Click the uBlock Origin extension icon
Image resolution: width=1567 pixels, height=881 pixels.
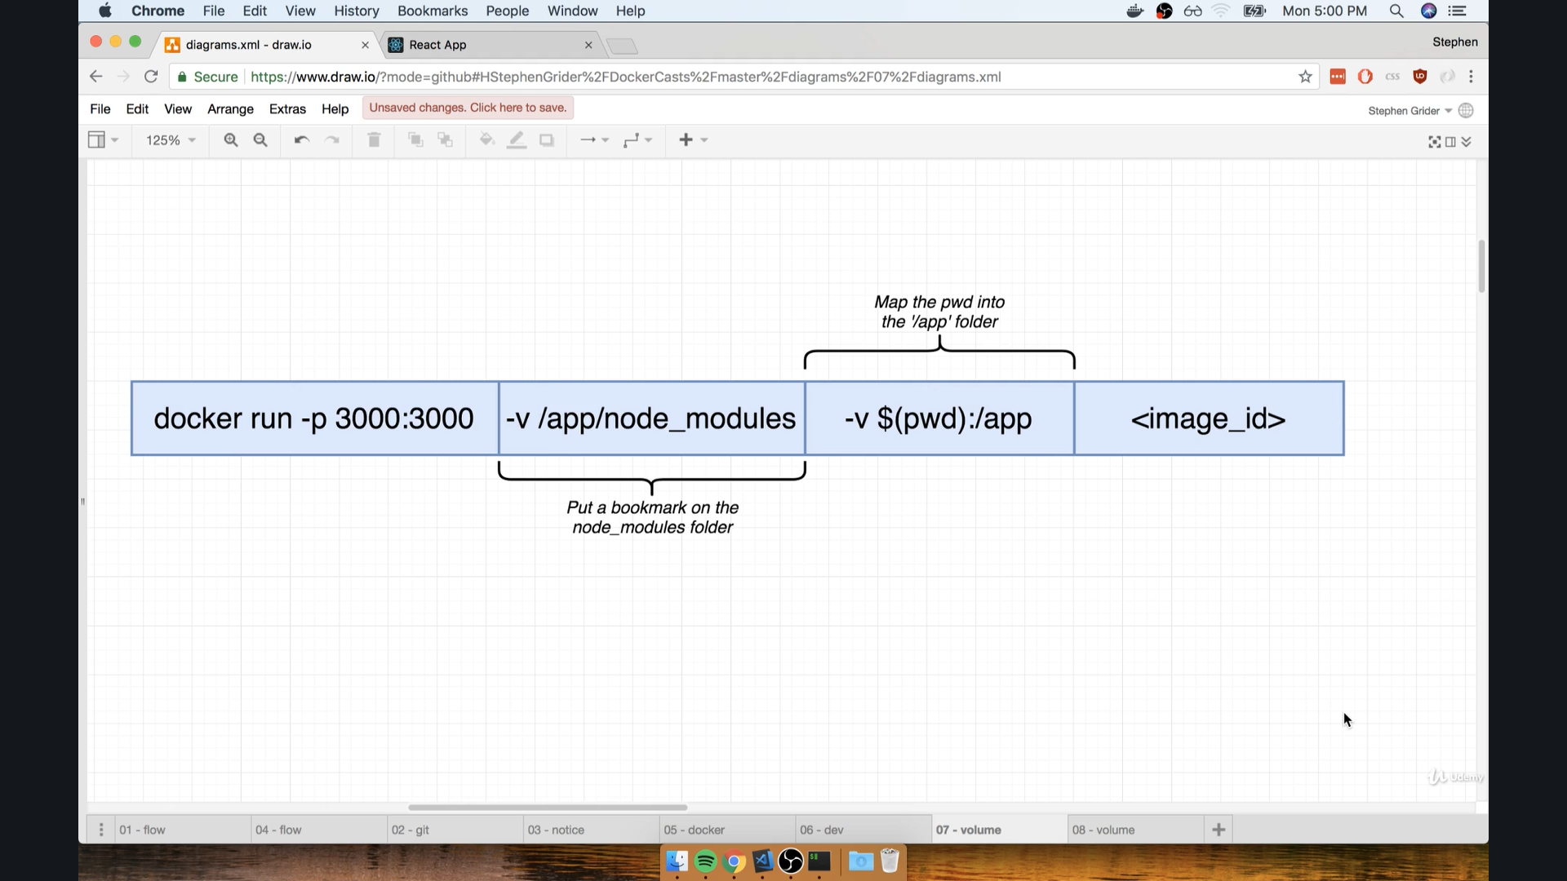click(1421, 76)
